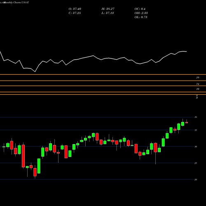Click the price axis label '35'
This screenshot has width=206, height=206.
[x=196, y=130]
